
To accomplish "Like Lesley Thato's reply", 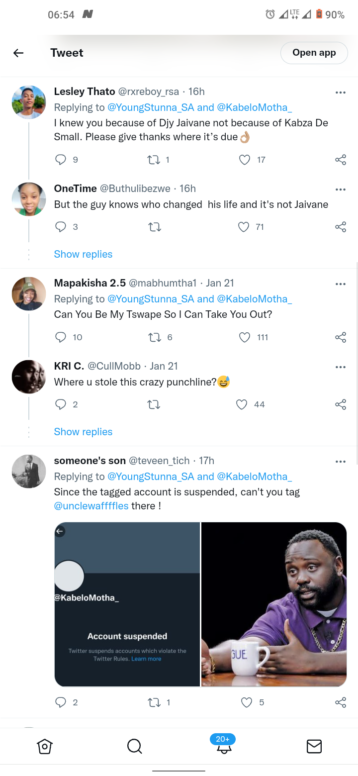I will coord(245,160).
